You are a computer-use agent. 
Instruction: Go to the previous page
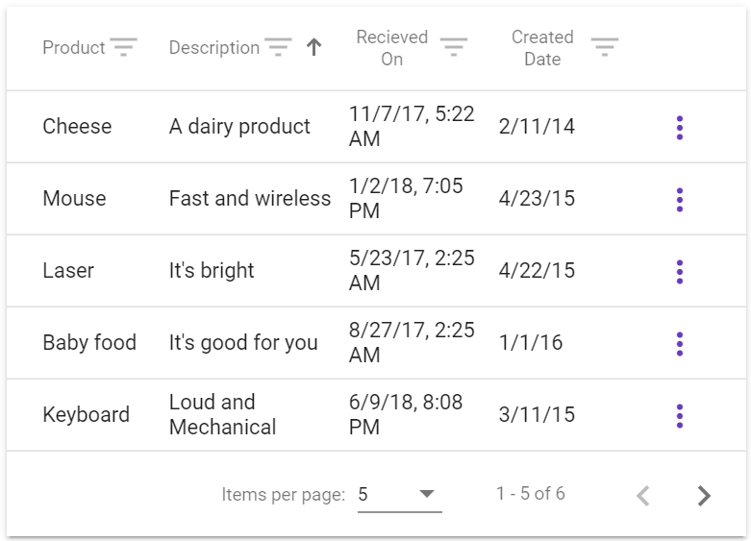pyautogui.click(x=643, y=496)
